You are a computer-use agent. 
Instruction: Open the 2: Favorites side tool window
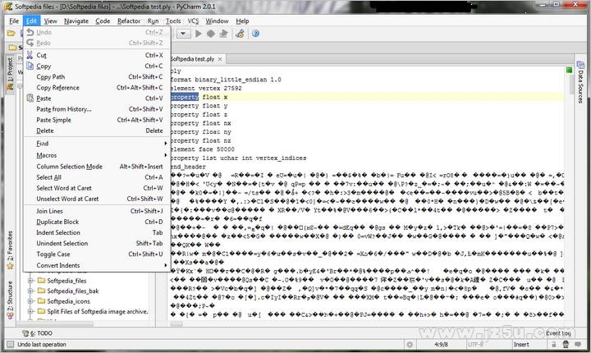point(10,250)
